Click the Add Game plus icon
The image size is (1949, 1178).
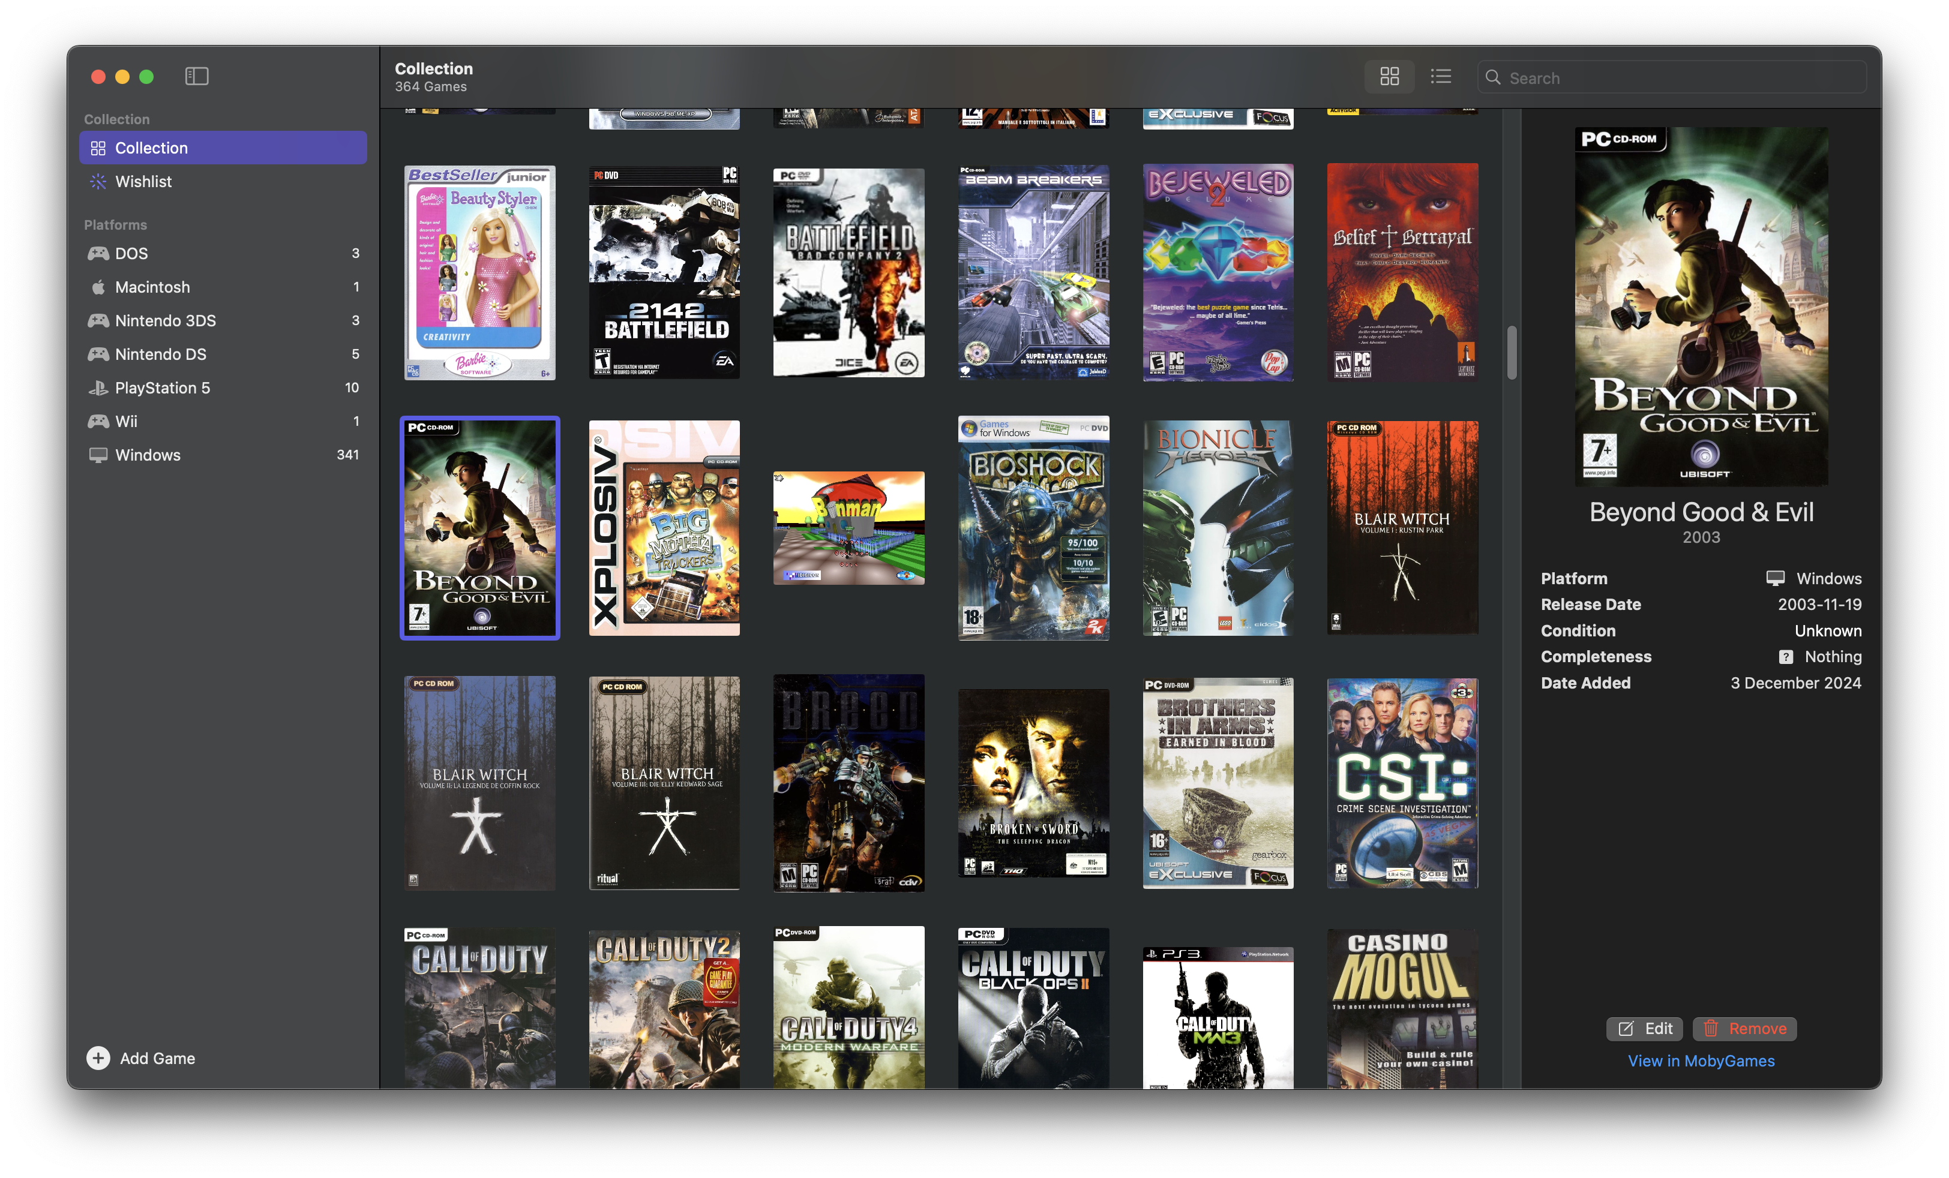click(x=98, y=1058)
